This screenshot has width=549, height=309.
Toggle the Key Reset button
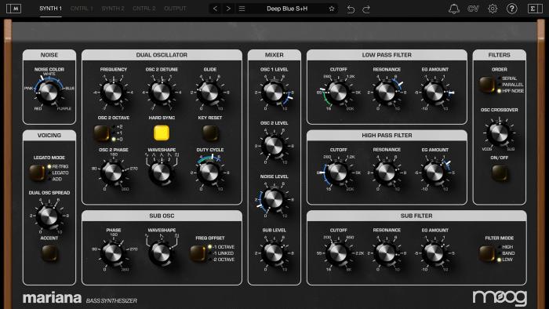point(210,133)
